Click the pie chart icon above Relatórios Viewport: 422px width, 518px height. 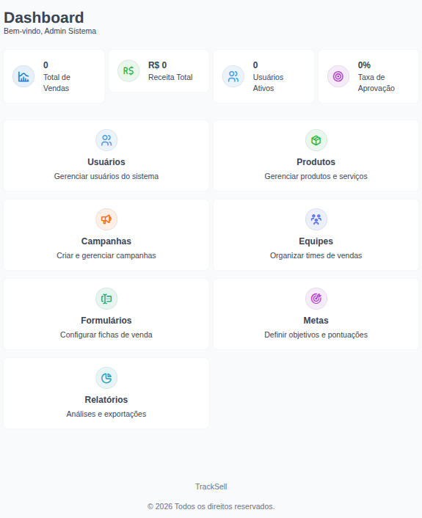[x=106, y=378]
